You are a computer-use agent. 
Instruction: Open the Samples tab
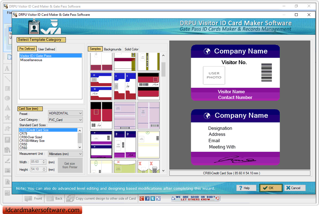pyautogui.click(x=95, y=49)
